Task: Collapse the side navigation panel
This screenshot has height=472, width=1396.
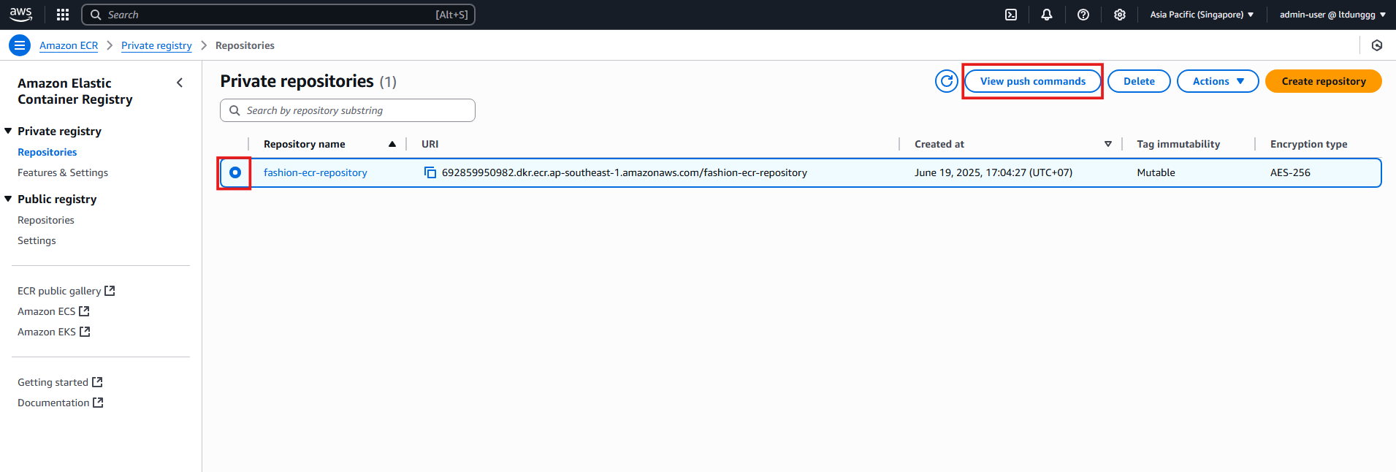Action: point(180,83)
